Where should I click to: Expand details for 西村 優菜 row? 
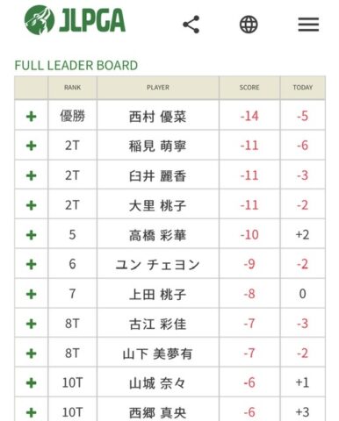(32, 117)
